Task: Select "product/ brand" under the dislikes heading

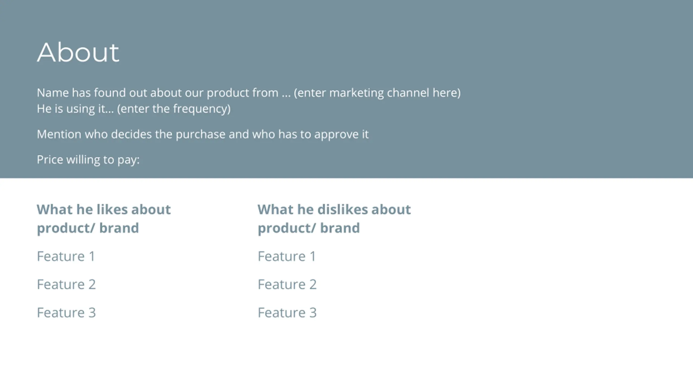Action: [x=309, y=228]
